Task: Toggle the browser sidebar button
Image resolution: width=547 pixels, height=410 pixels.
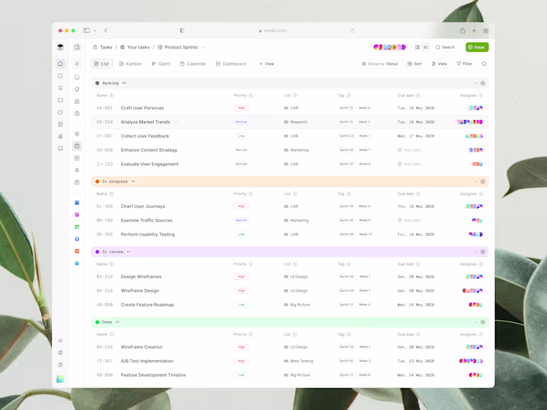Action: [x=87, y=31]
